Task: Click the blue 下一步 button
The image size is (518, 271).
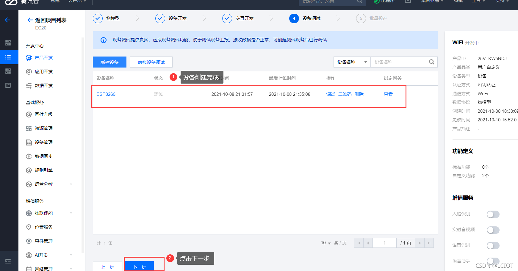Action: pos(139,266)
